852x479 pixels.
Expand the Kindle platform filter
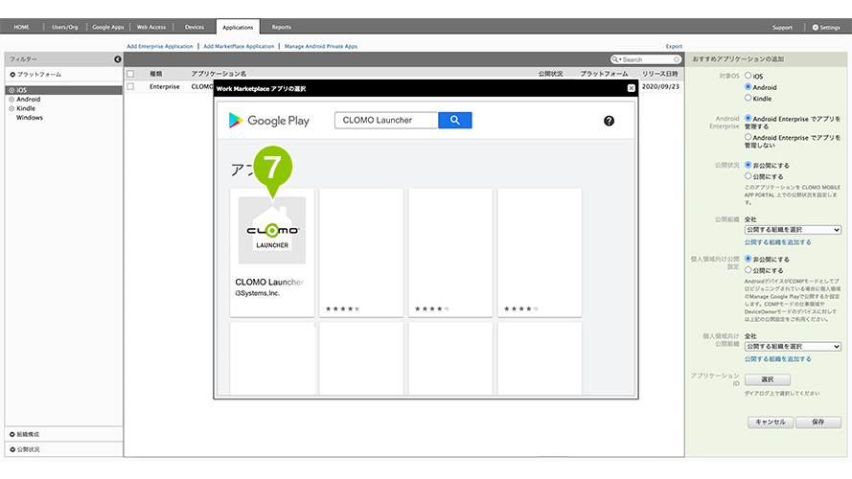[12, 108]
